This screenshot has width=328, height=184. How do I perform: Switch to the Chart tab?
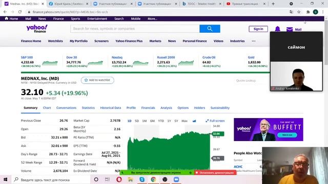[x=47, y=108]
